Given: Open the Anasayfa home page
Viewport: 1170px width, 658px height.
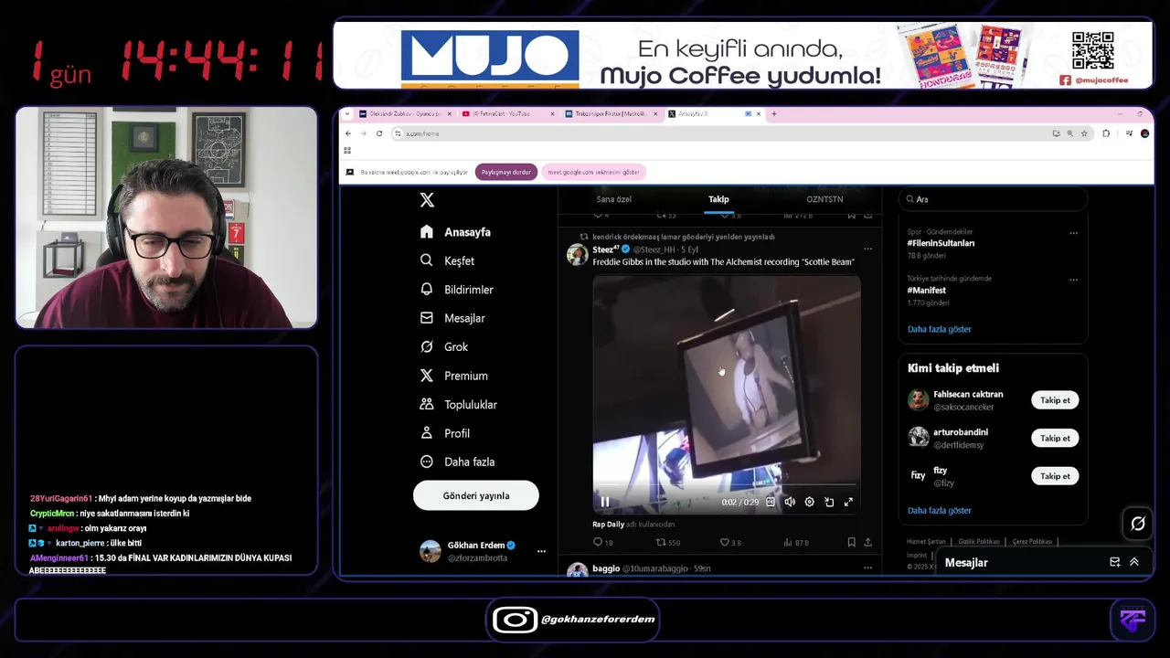Looking at the screenshot, I should [455, 232].
